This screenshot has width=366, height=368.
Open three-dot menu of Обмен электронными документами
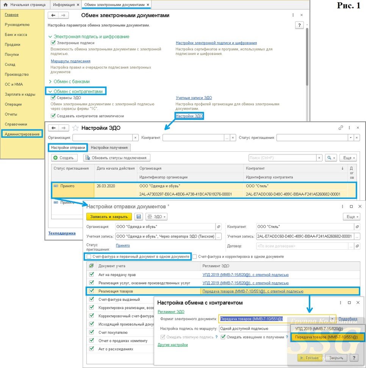(293, 15)
